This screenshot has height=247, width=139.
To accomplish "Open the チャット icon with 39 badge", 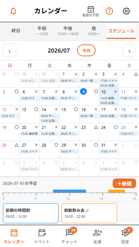I will (70, 236).
